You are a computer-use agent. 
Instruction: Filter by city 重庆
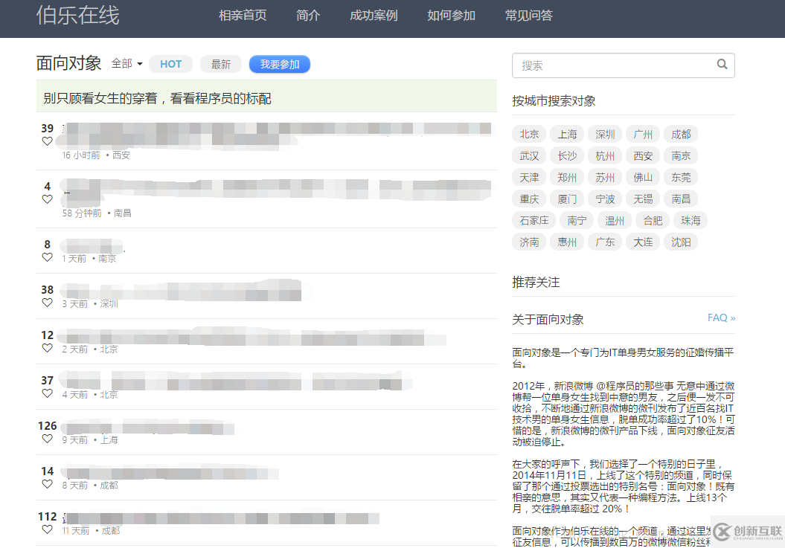tap(529, 199)
